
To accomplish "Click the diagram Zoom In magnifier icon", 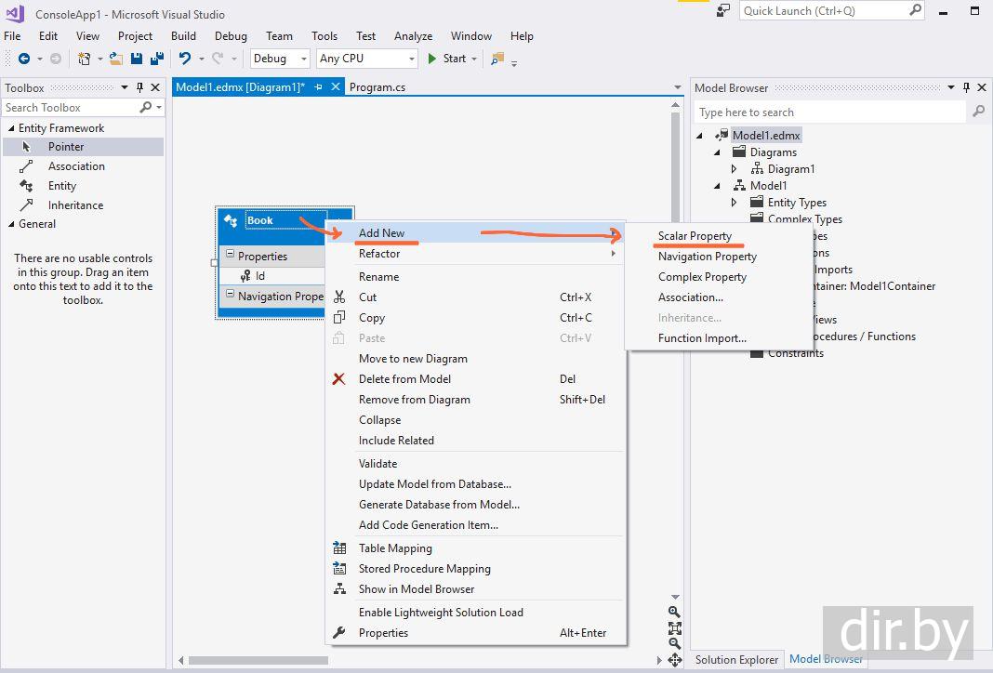I will [674, 612].
